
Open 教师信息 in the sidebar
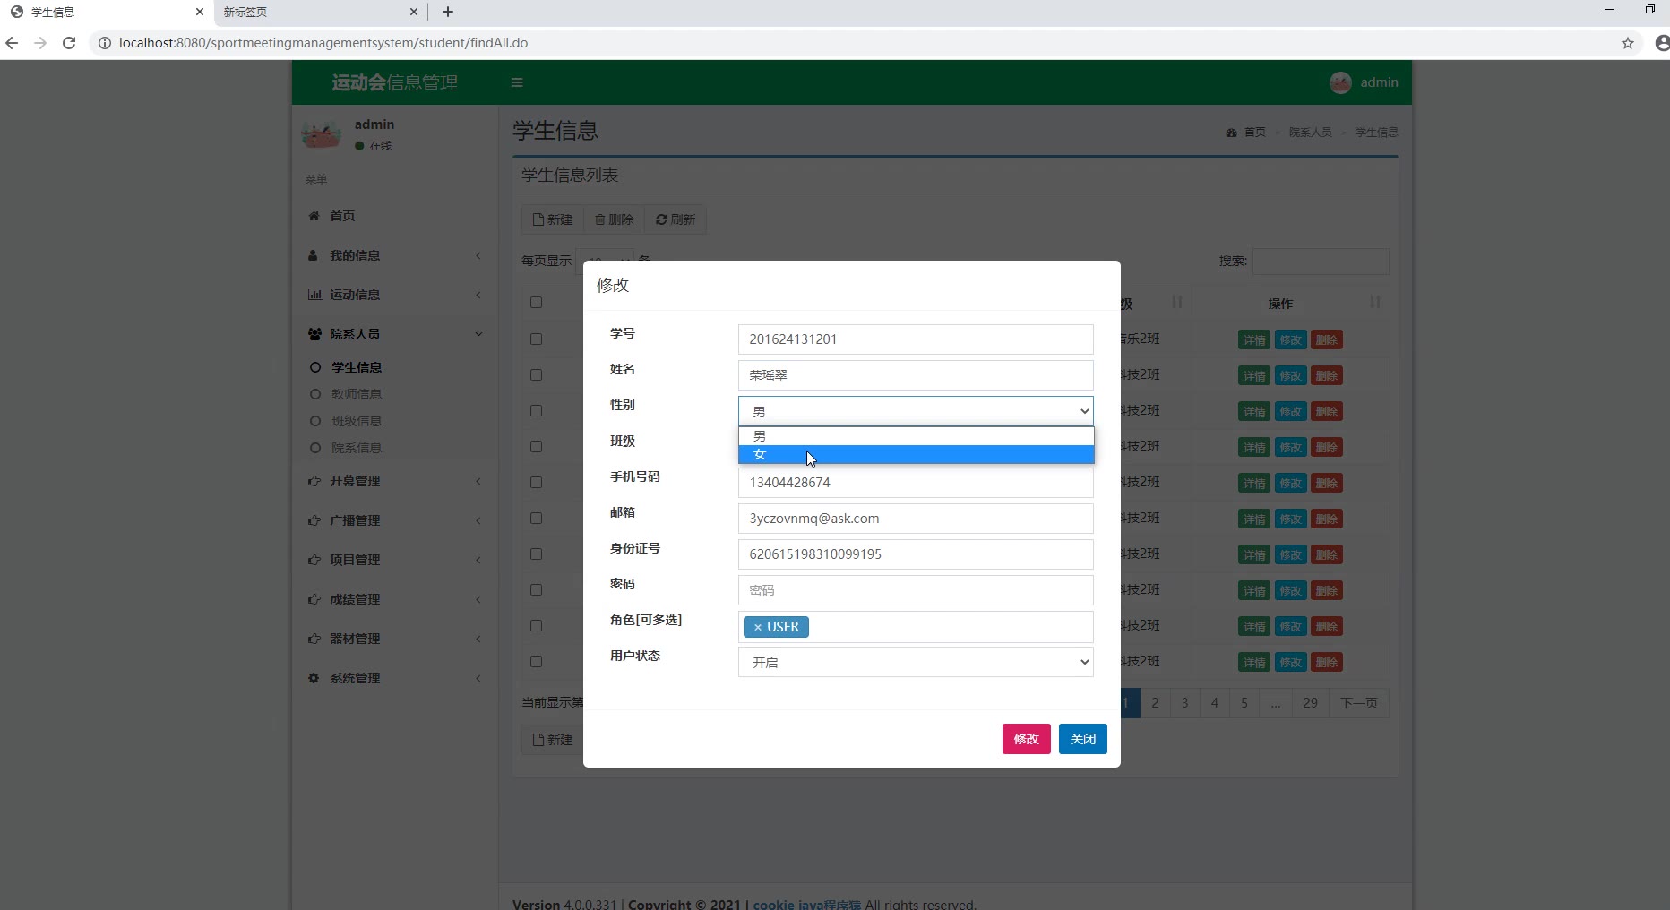click(357, 394)
